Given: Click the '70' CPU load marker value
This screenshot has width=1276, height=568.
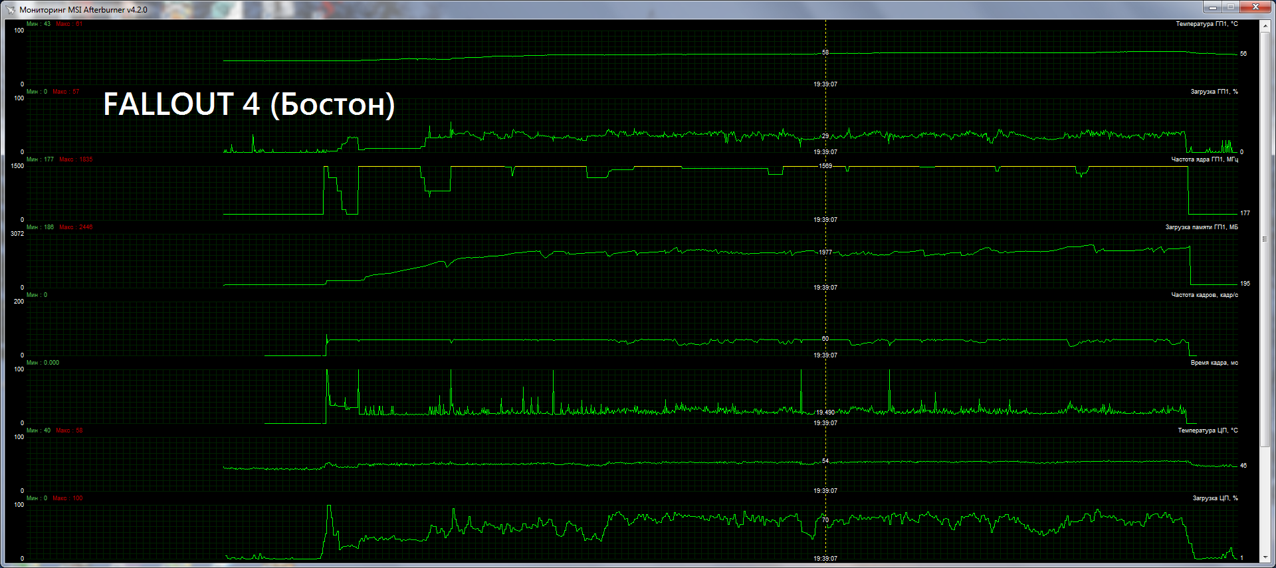Looking at the screenshot, I should 825,520.
